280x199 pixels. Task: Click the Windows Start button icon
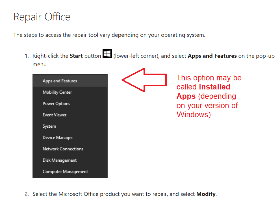107,54
